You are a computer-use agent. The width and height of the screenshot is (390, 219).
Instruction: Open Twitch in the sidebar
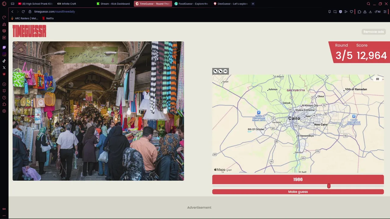click(4, 47)
